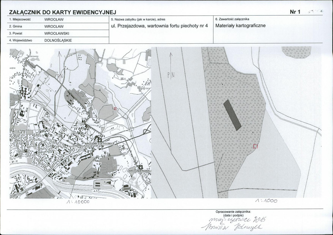This screenshot has width=333, height=235.
Task: Click the Miejscowość value WROCŁAW
Action: (54, 20)
